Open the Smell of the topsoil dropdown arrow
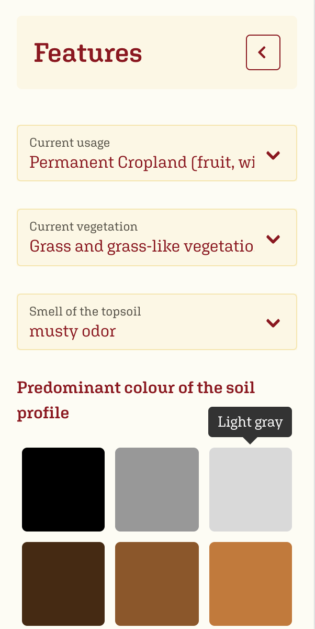315x629 pixels. pyautogui.click(x=273, y=323)
